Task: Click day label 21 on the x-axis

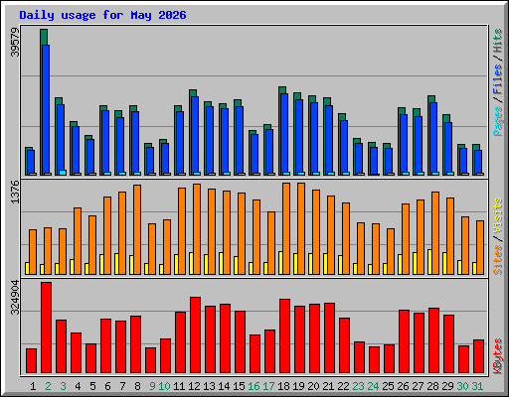Action: coord(328,386)
